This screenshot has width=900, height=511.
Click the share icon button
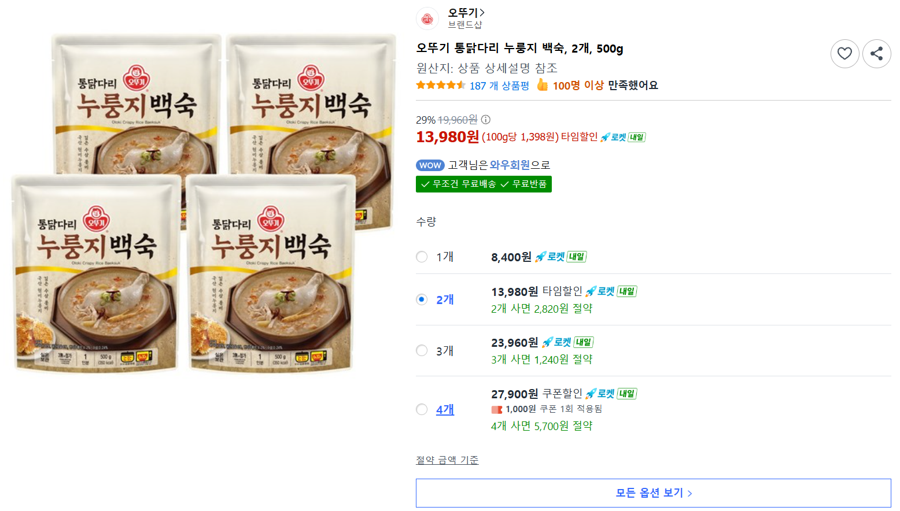coord(876,54)
